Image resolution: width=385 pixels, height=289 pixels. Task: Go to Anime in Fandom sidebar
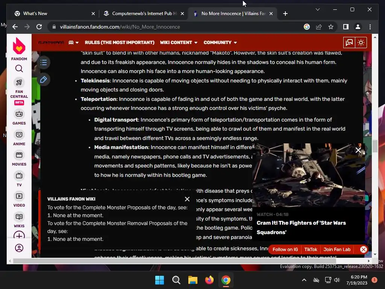[19, 138]
